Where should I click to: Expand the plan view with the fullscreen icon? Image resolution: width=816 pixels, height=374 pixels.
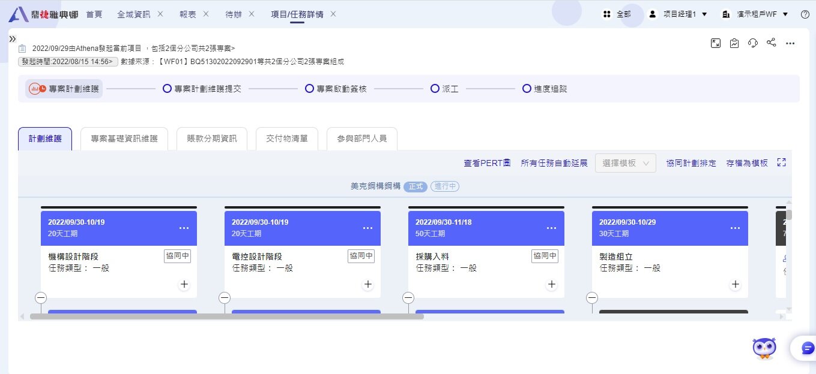781,162
